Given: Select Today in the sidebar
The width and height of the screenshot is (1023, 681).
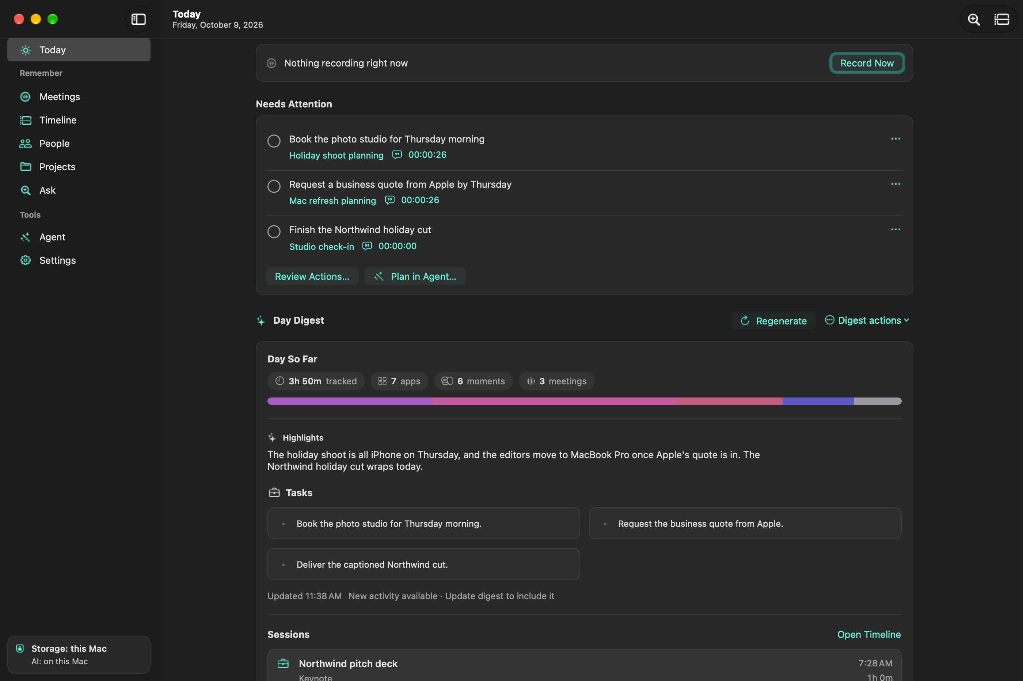Looking at the screenshot, I should coord(79,50).
